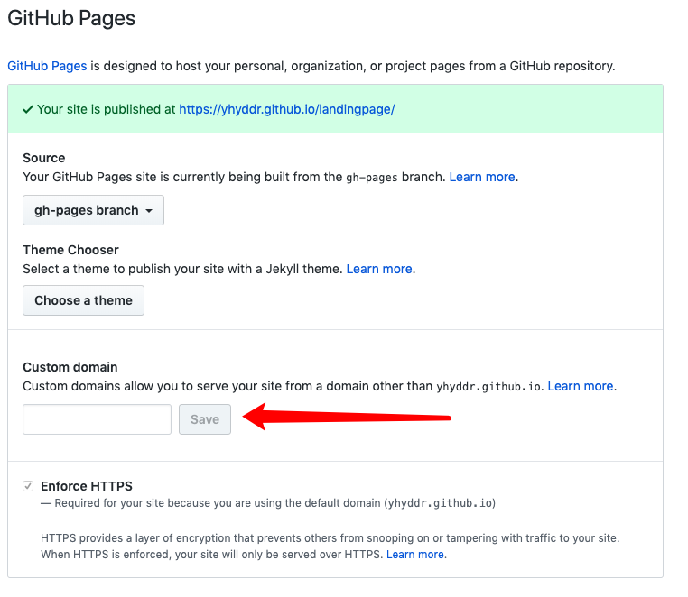Viewport: 688px width, 597px height.
Task: Open the GitHub Pages documentation link
Action: click(47, 66)
